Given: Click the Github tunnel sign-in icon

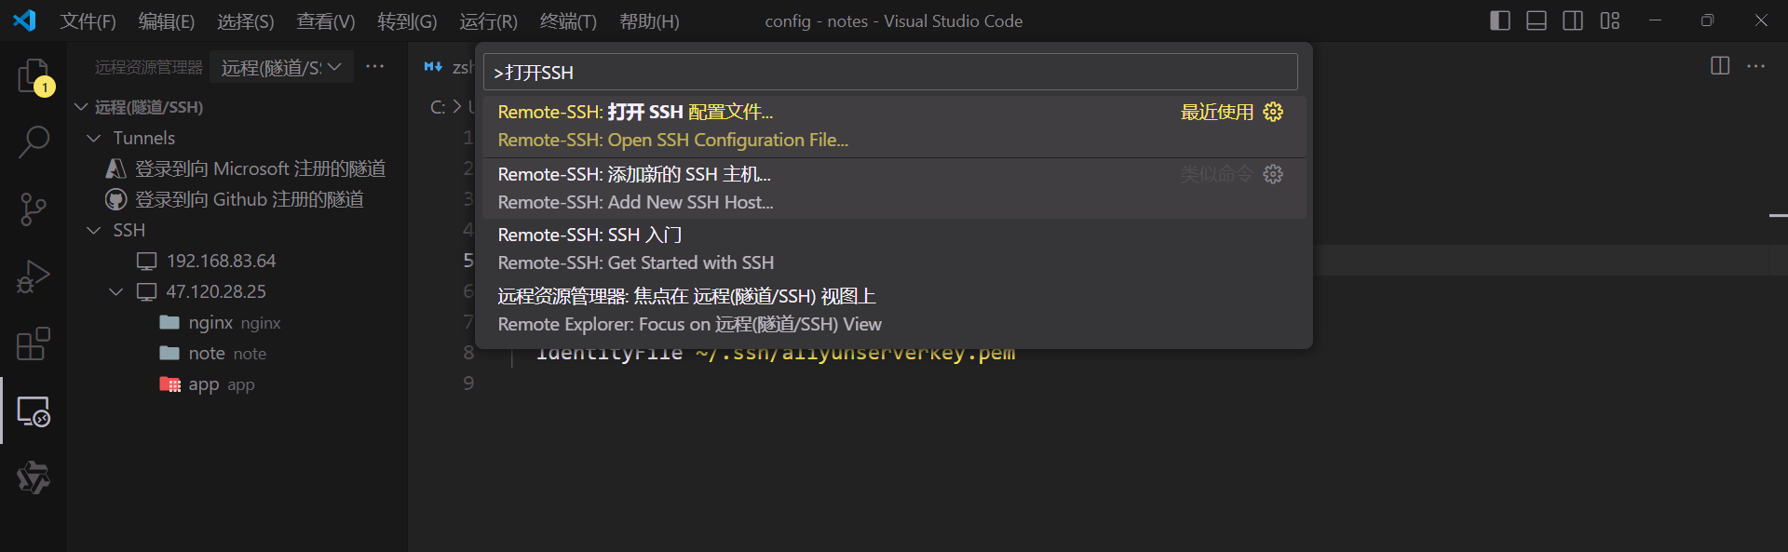Looking at the screenshot, I should (x=116, y=199).
